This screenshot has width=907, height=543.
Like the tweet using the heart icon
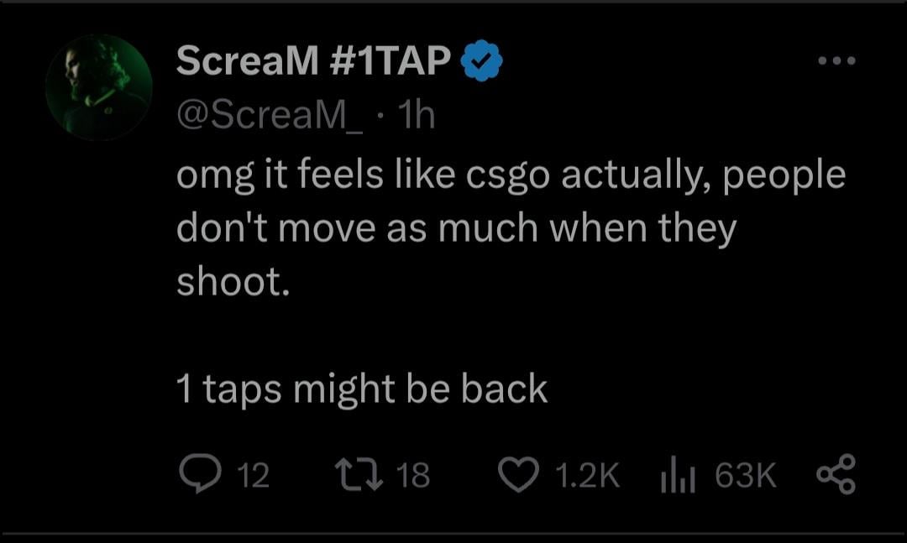click(520, 474)
